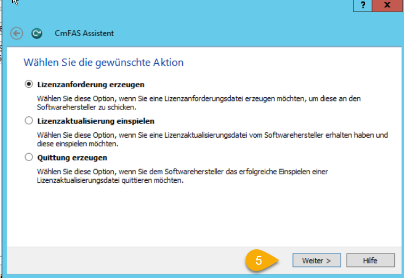Continue with the Weiter button
This screenshot has height=278, width=404.
point(317,260)
